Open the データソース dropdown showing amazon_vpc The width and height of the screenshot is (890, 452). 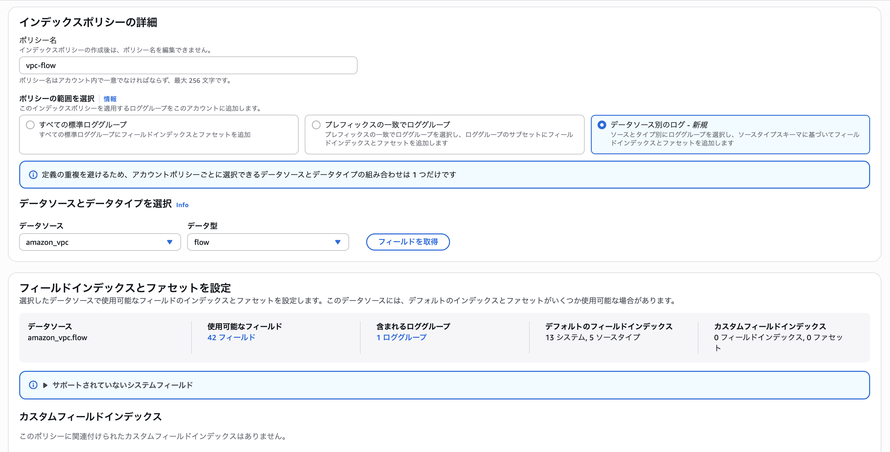99,242
